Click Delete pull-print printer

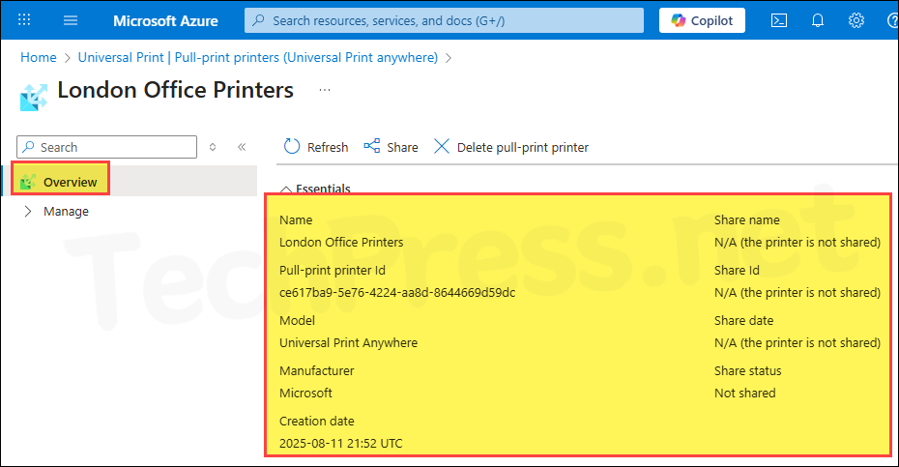coord(510,147)
